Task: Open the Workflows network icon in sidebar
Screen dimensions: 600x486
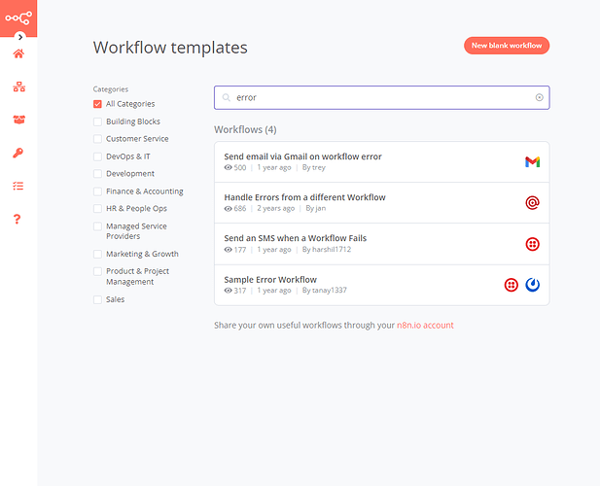Action: click(18, 87)
